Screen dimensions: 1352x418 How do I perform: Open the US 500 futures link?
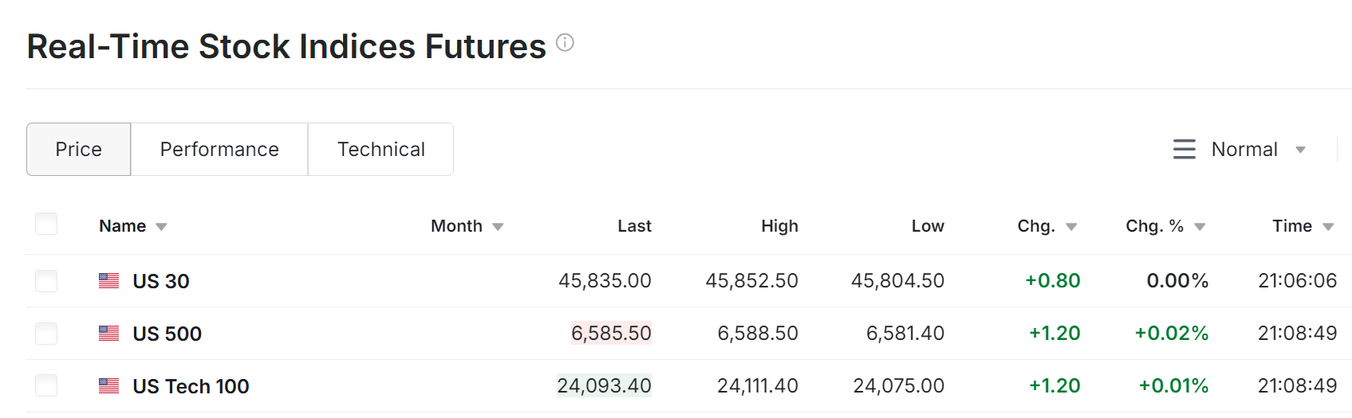click(x=167, y=334)
